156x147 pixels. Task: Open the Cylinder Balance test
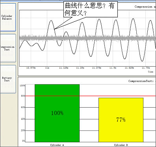point(8,17)
